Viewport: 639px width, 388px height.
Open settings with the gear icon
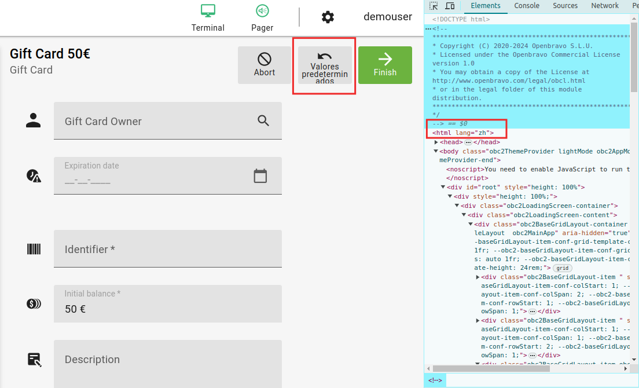328,17
